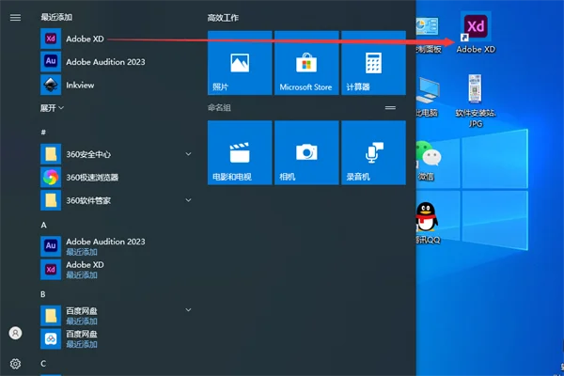Select the 微信 WeChat desktop icon
The height and width of the screenshot is (376, 564).
pyautogui.click(x=426, y=161)
